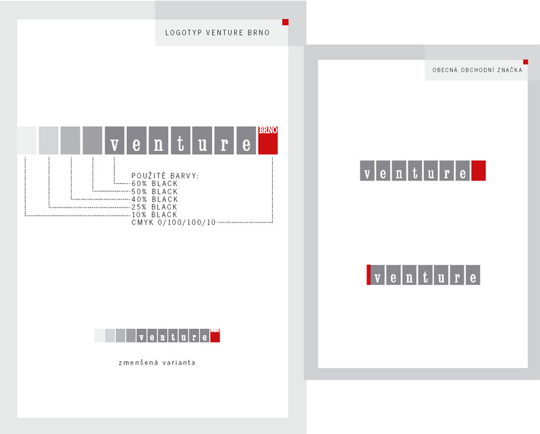The width and height of the screenshot is (540, 434).
Task: Click the "OBECNÁ OBCHODNÍ ZNAČKA" page heading
Action: click(477, 70)
